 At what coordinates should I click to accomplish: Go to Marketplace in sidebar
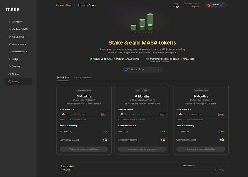(x=18, y=37)
